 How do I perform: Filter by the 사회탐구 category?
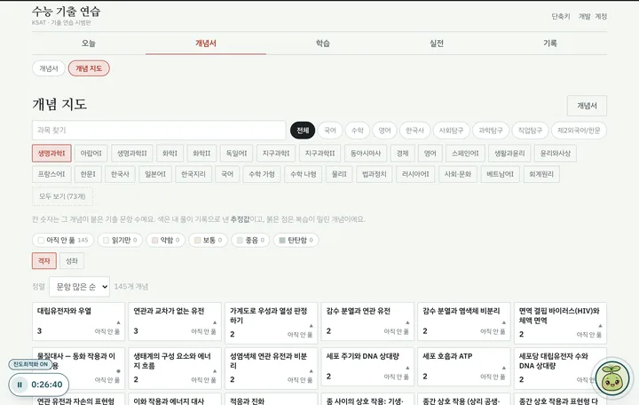click(451, 131)
